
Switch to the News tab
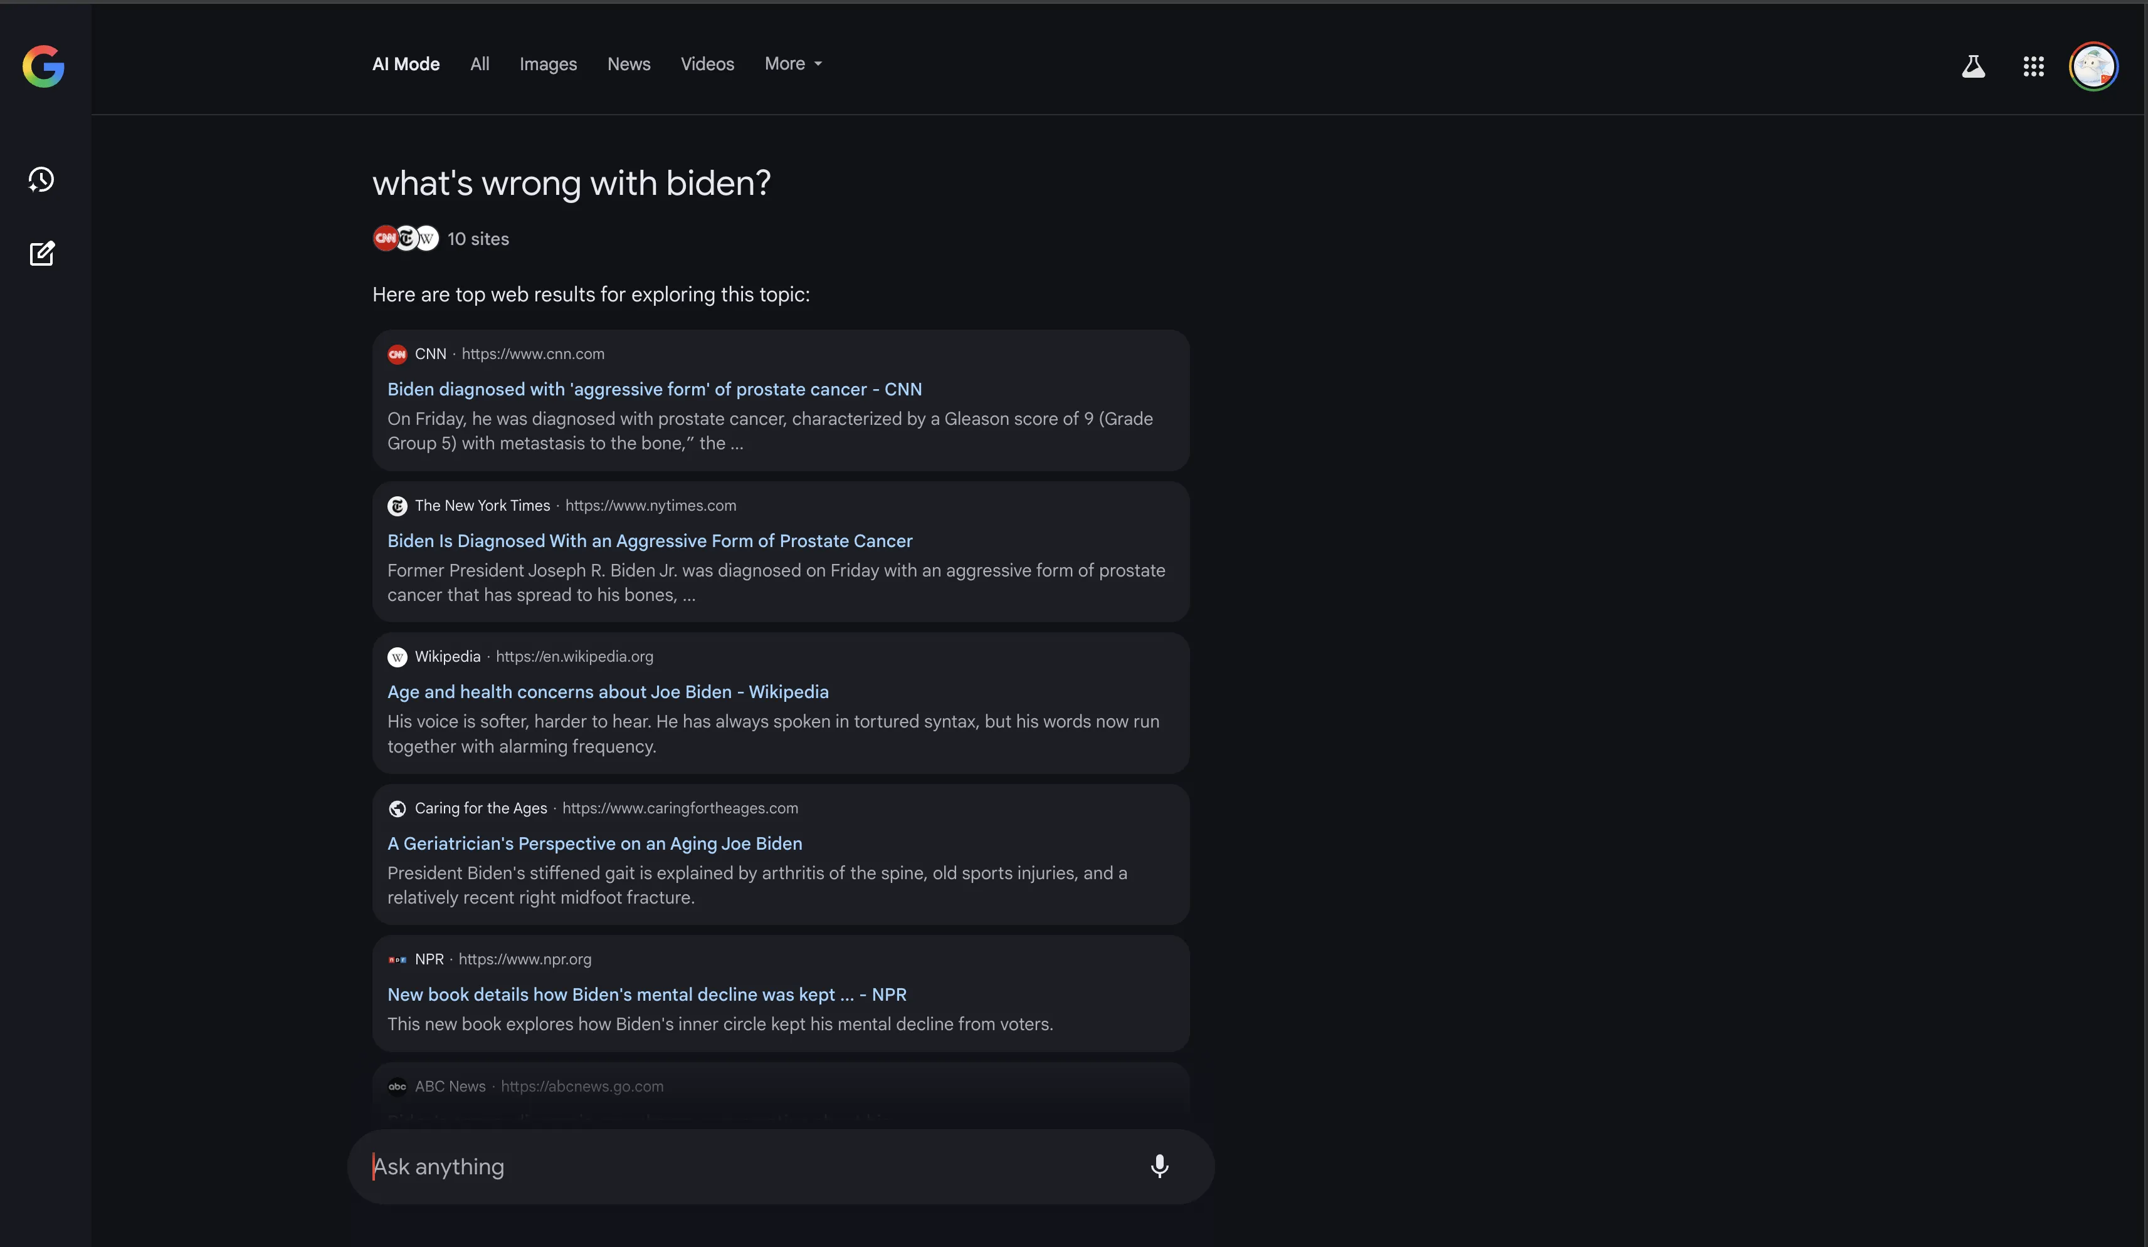(x=629, y=64)
